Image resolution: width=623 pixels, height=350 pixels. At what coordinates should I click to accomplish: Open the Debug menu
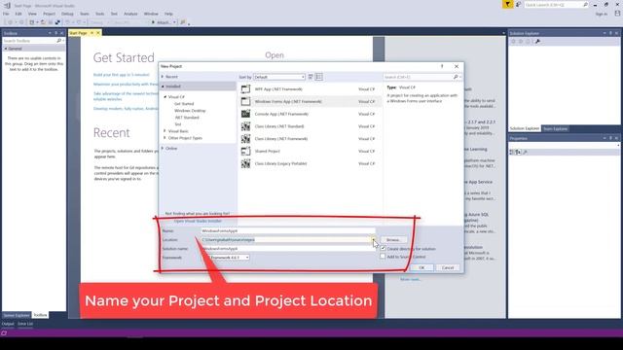coord(67,14)
